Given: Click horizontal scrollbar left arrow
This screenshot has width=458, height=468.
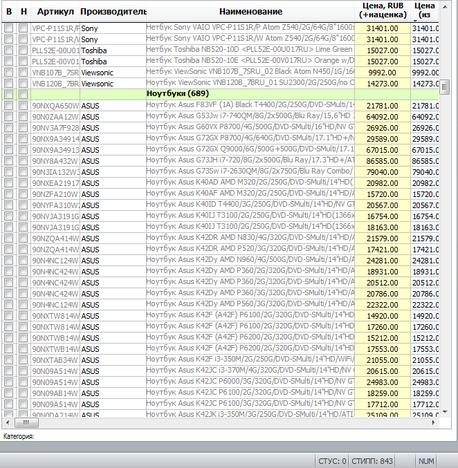Looking at the screenshot, I should click(8, 422).
